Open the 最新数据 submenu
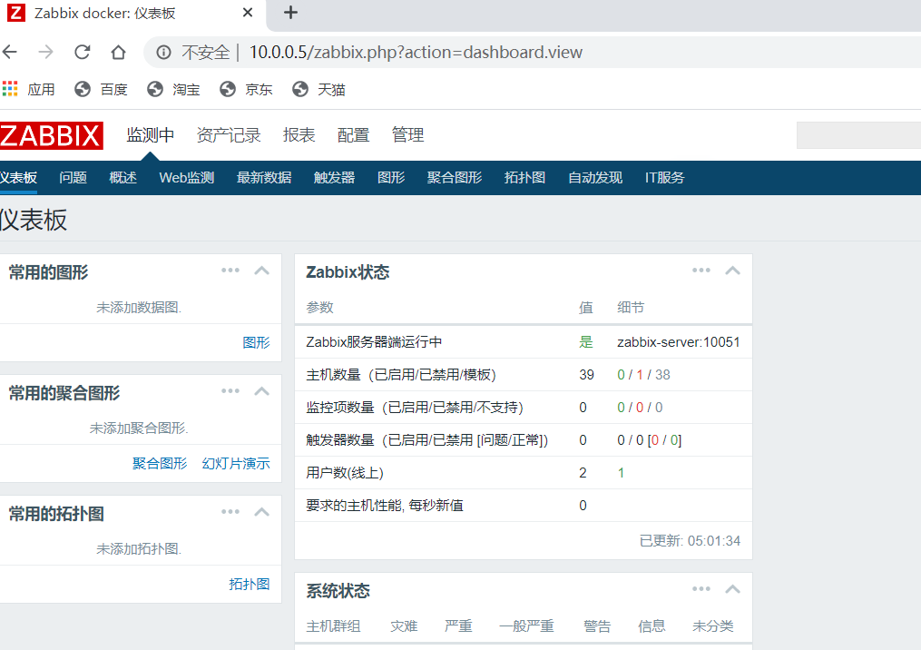 (x=264, y=178)
